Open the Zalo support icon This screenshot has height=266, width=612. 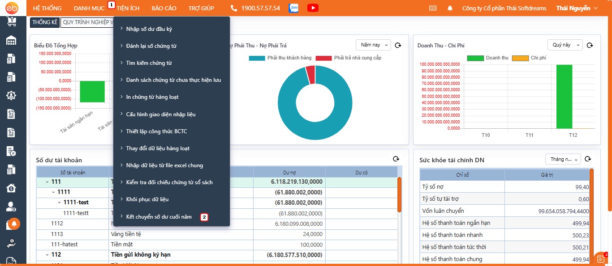click(x=294, y=8)
